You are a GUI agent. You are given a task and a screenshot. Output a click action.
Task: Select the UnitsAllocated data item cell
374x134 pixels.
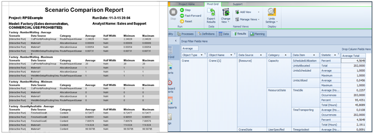[306, 65]
